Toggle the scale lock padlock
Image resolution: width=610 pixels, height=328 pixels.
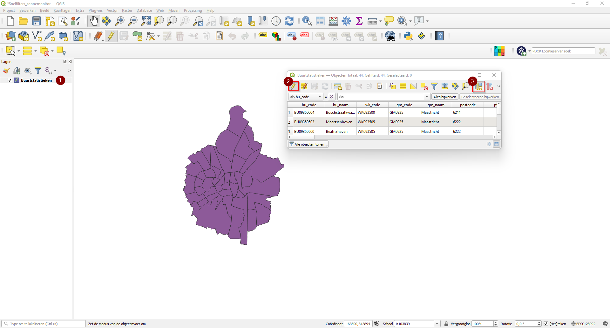[x=446, y=324]
